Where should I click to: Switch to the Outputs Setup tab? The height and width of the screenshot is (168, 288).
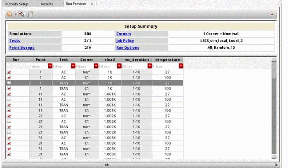(x=16, y=4)
